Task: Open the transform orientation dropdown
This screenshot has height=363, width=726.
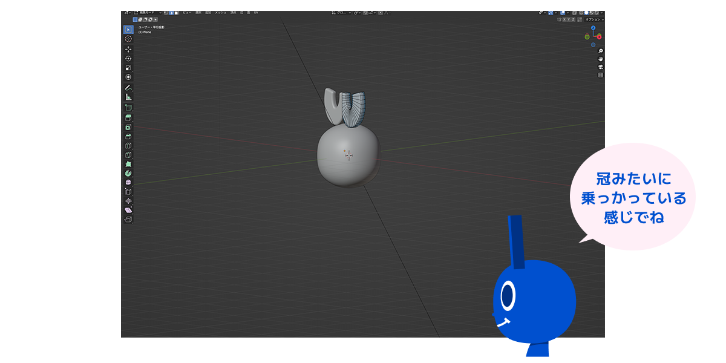Action: [341, 12]
